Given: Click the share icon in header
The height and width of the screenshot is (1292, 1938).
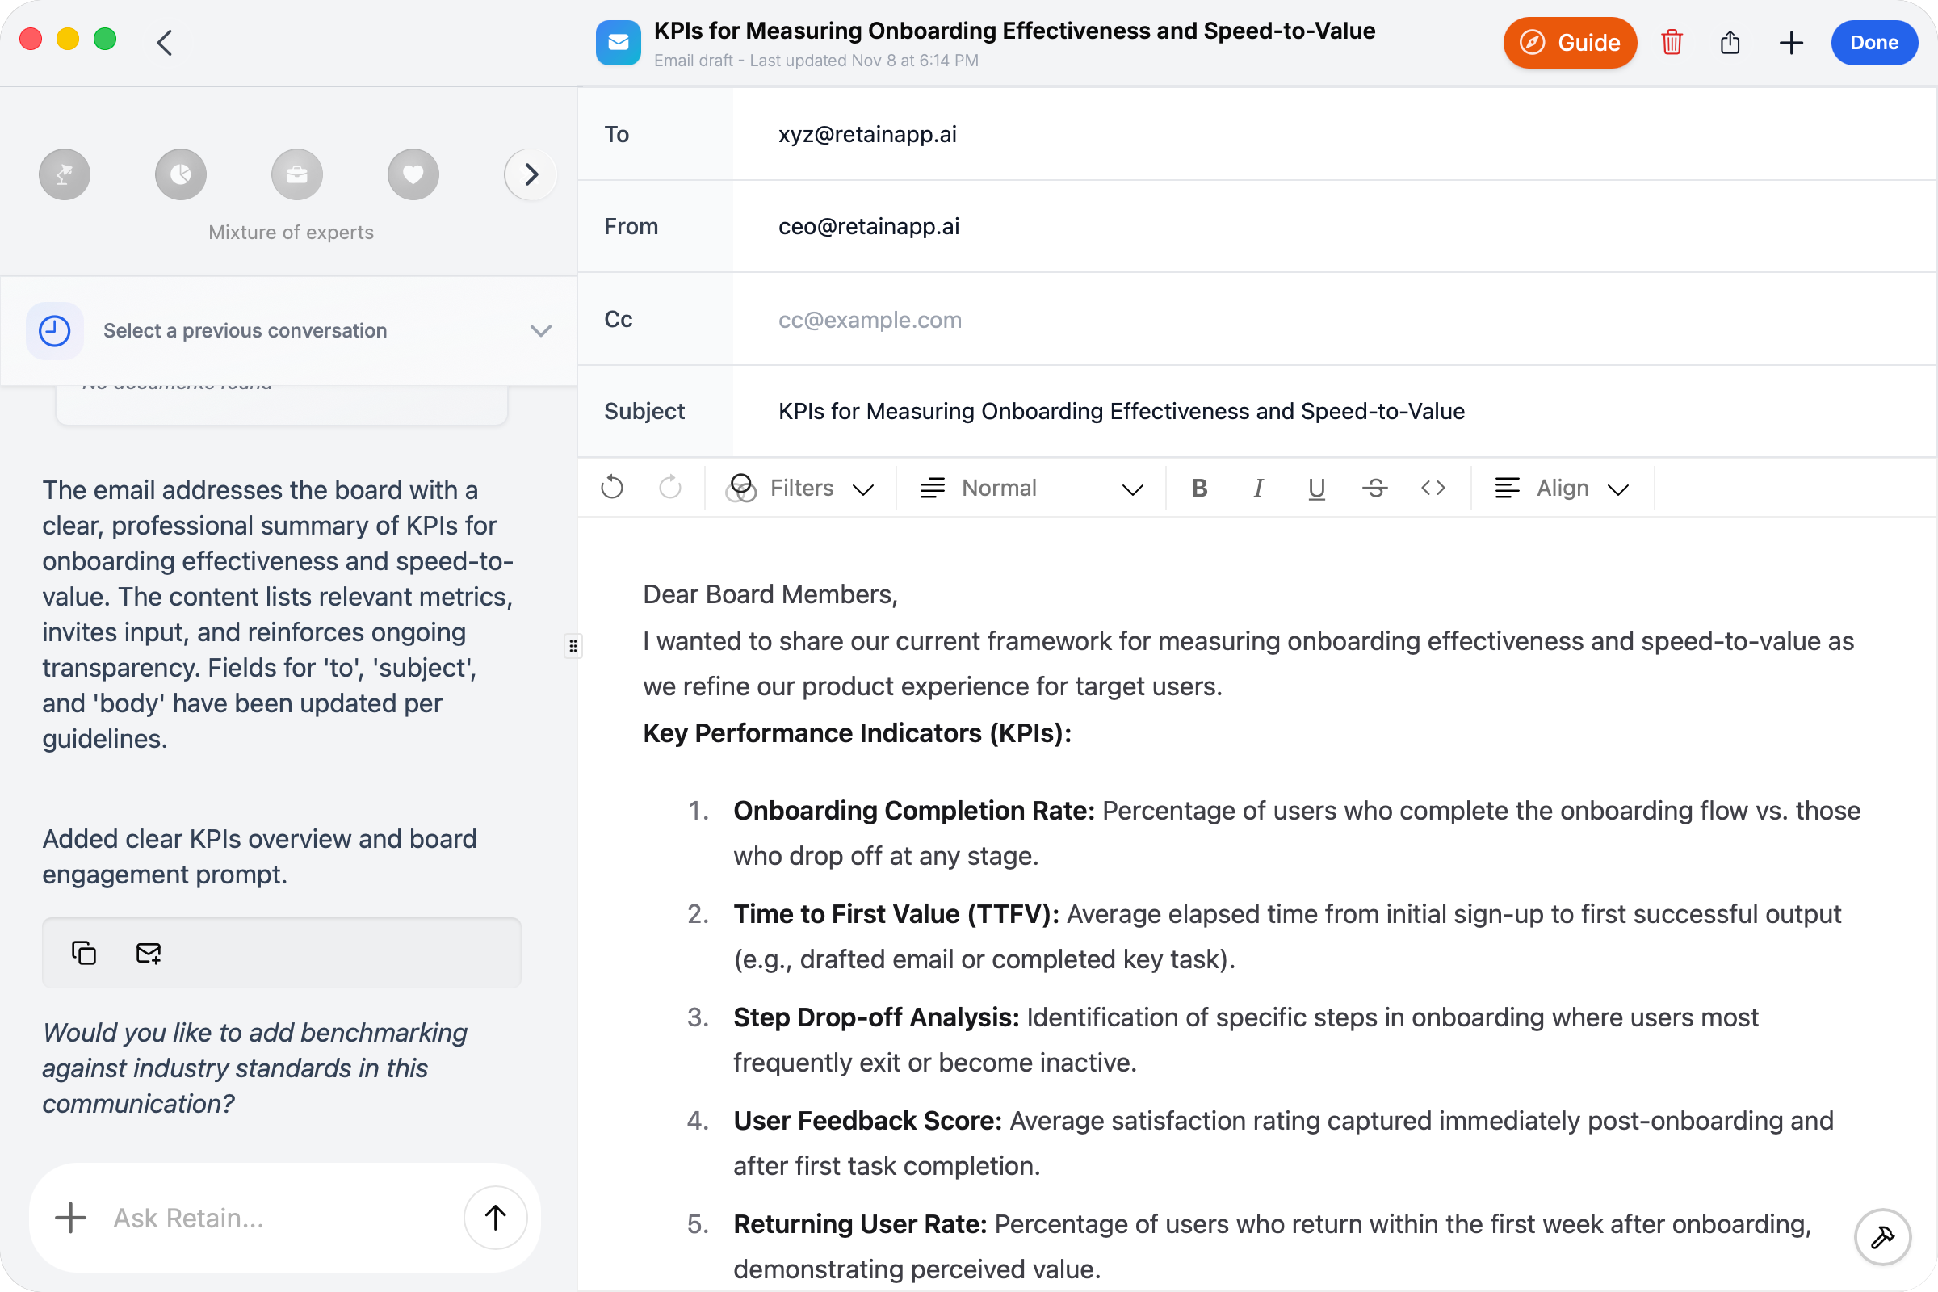Looking at the screenshot, I should click(1730, 42).
